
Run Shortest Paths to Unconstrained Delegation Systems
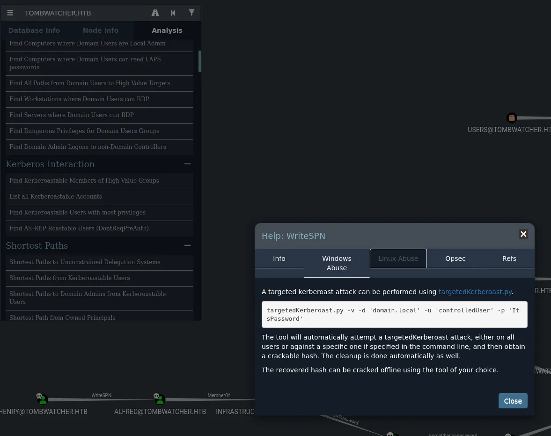click(99, 262)
